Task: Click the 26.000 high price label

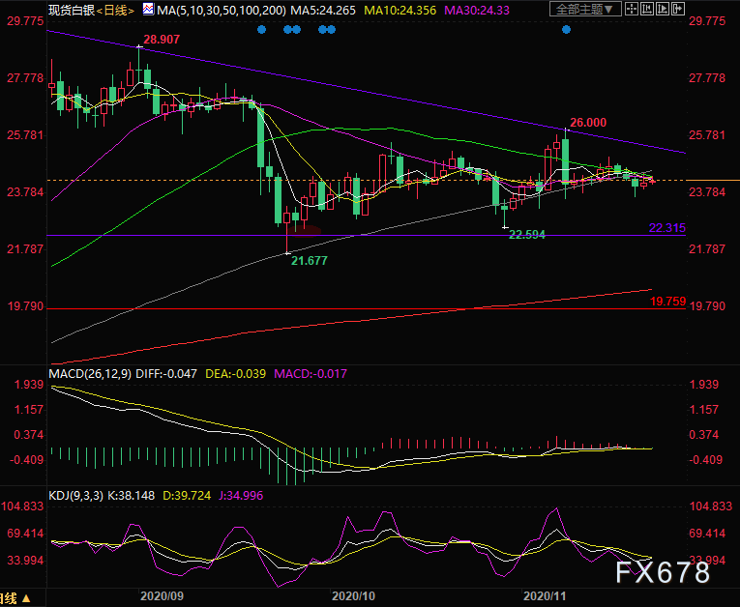Action: point(588,123)
